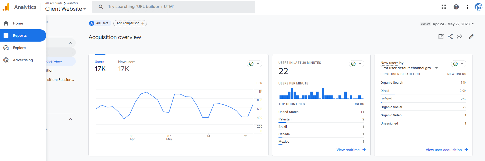485x161 pixels.
Task: Click the Unassigned channel row
Action: click(423, 123)
